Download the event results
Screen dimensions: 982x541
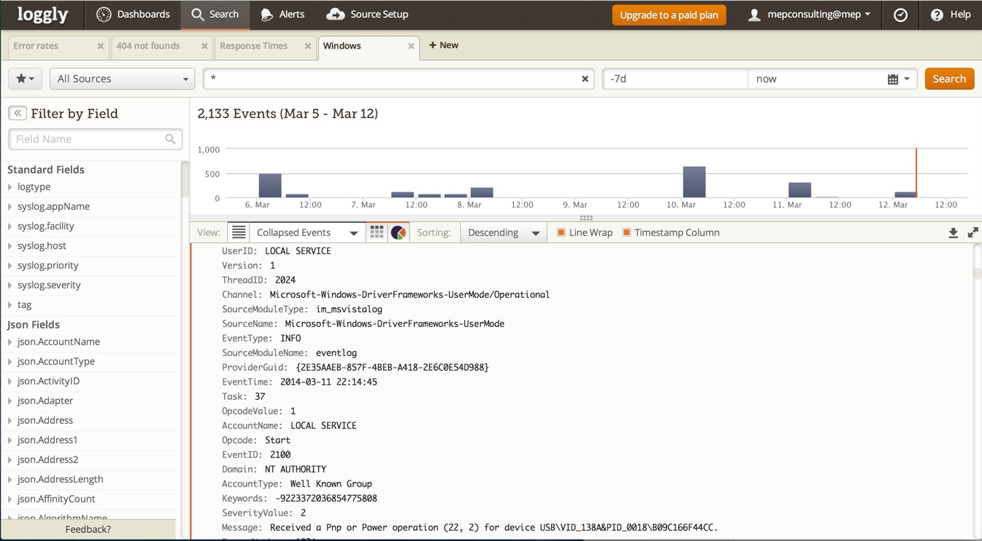[x=953, y=233]
